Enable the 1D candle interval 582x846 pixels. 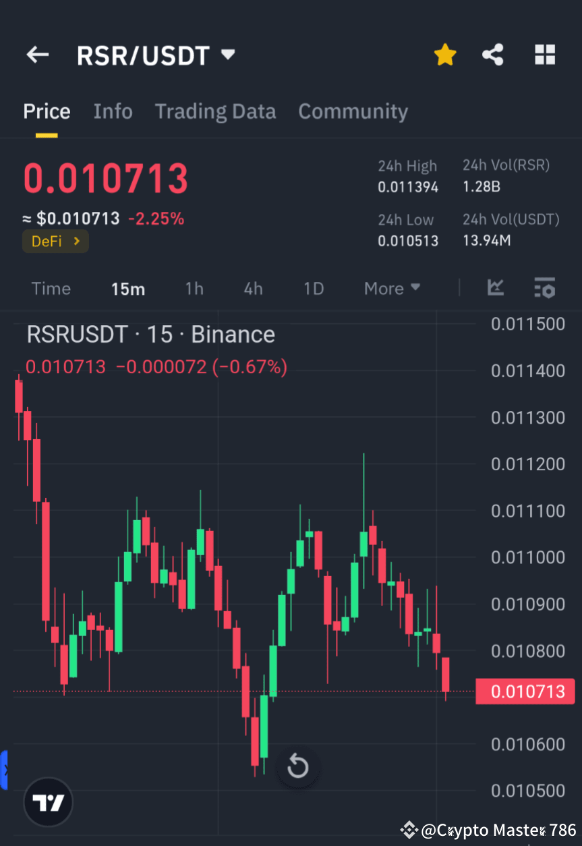pos(314,288)
